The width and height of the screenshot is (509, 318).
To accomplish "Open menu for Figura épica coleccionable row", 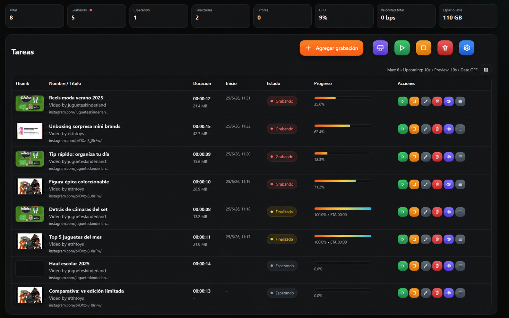I will 460,184.
